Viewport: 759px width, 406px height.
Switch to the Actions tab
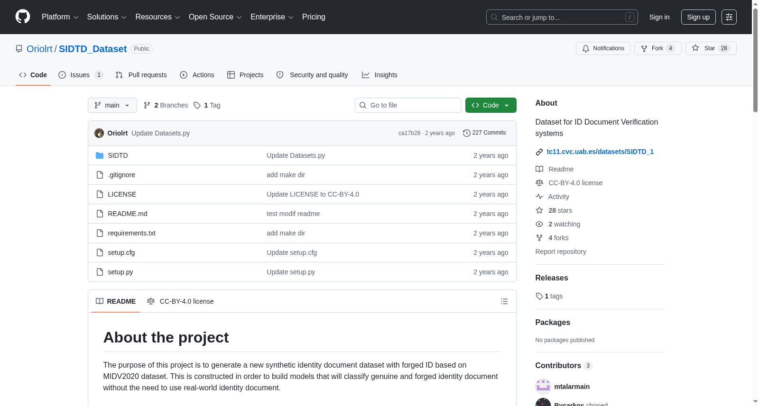pyautogui.click(x=197, y=75)
